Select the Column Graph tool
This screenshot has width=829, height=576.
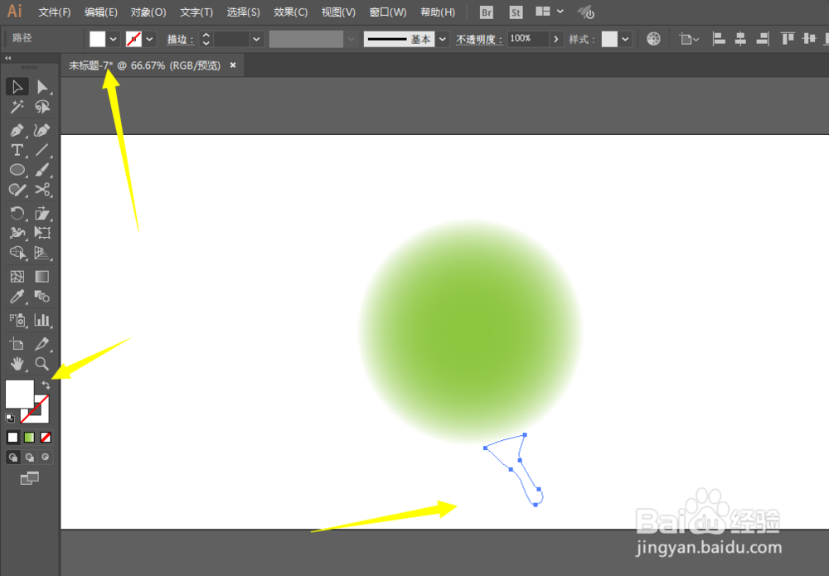[42, 320]
